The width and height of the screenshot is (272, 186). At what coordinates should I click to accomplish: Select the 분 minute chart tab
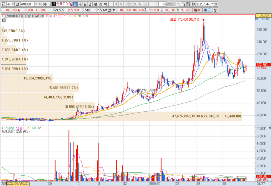point(95,4)
